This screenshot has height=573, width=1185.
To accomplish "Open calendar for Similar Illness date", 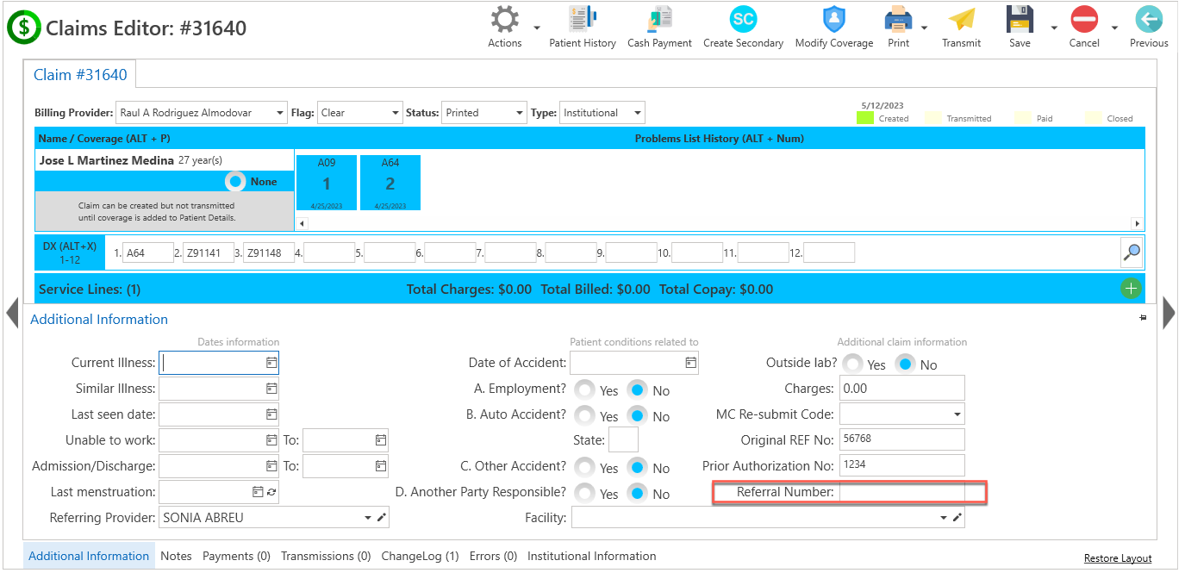I will (271, 389).
